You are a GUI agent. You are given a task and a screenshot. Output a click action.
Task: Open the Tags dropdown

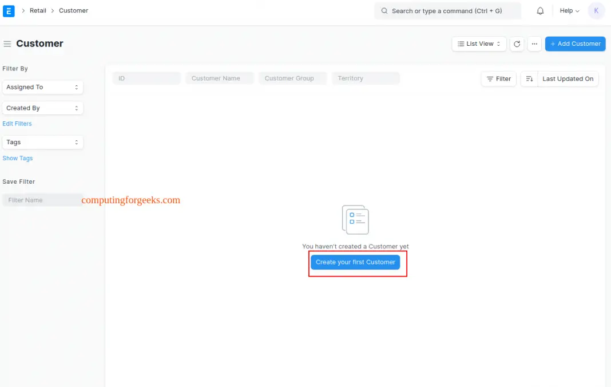click(43, 142)
